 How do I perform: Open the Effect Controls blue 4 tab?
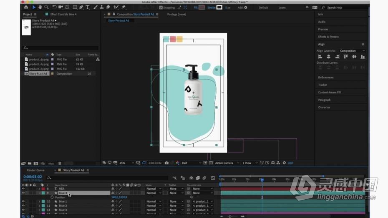tap(63, 14)
